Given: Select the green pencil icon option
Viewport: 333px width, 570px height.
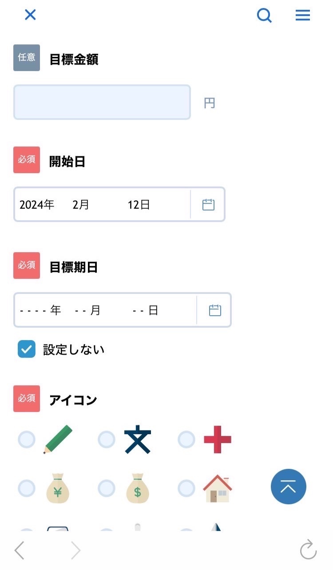Looking at the screenshot, I should pos(27,439).
